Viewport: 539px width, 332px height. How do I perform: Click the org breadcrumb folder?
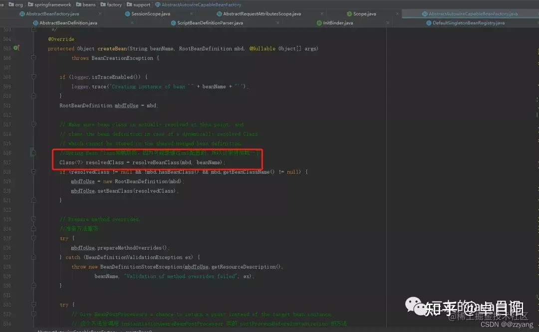tap(16, 4)
